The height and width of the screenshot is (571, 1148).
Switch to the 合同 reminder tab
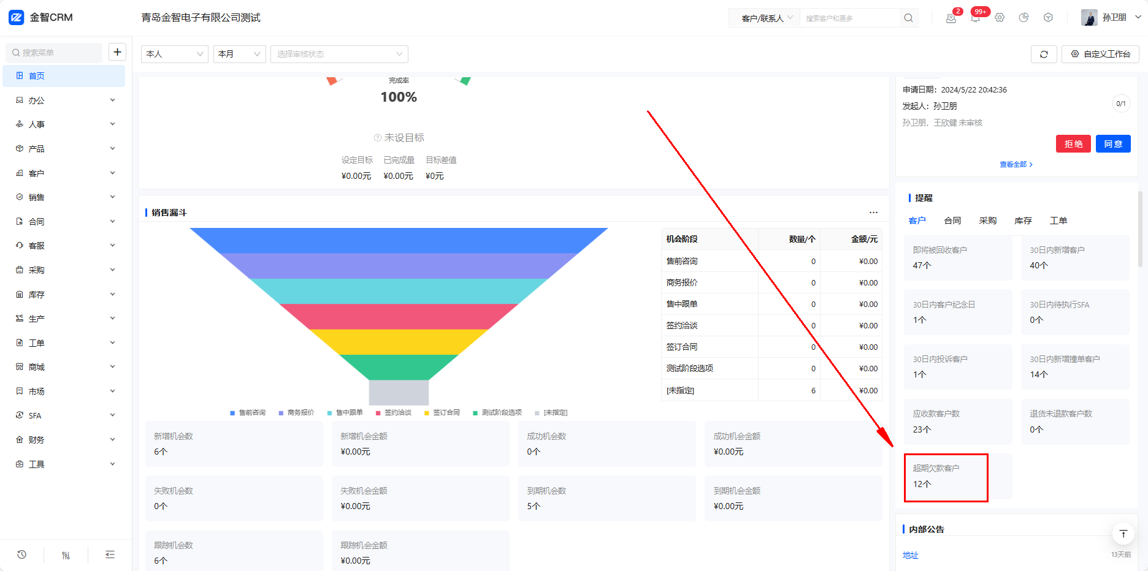[x=952, y=221]
